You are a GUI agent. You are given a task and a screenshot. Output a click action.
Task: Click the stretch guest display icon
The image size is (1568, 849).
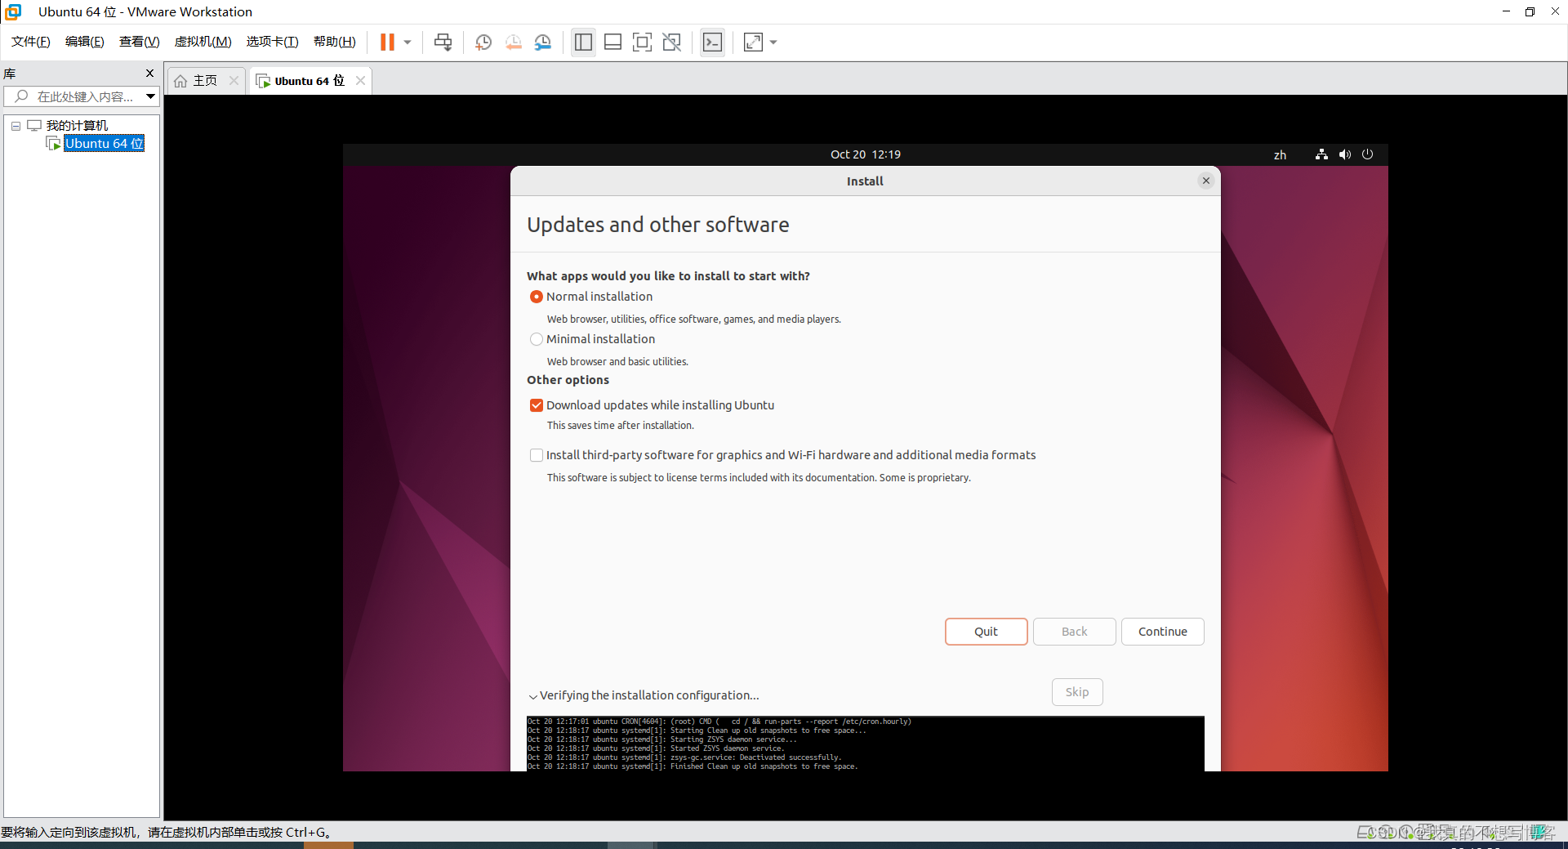click(754, 42)
